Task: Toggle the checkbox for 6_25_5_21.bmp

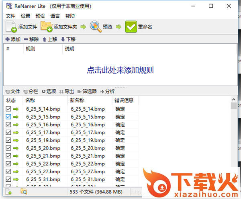Action: click(8, 156)
